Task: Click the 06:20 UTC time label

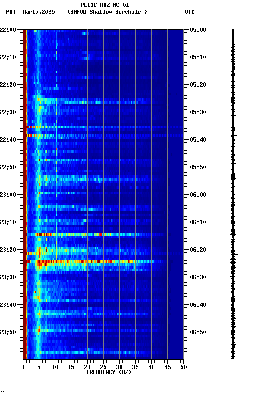Action: 198,250
